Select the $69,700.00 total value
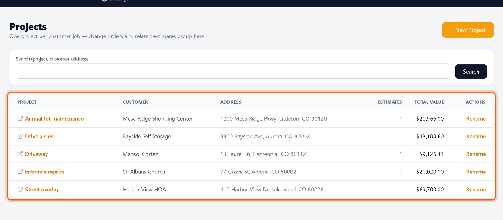Screen dimensions: 503x220 pos(430,190)
